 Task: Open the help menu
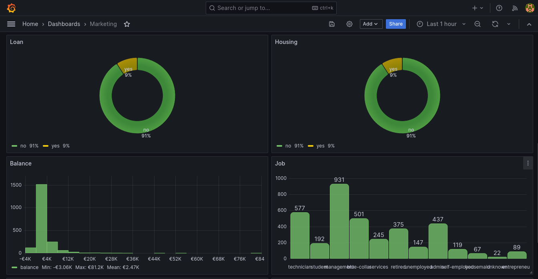click(x=499, y=8)
